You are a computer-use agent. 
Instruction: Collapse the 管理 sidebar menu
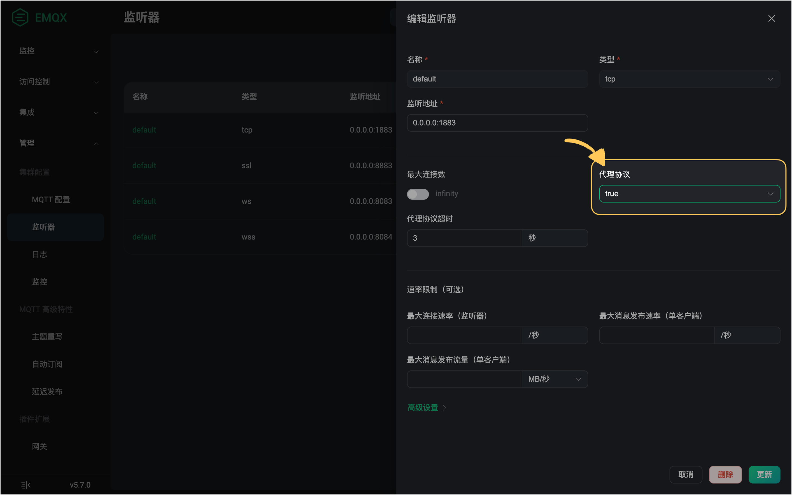tap(59, 143)
